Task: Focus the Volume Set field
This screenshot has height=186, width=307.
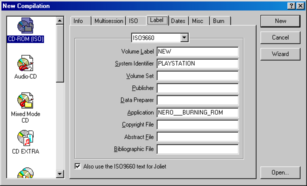Action: pos(197,76)
